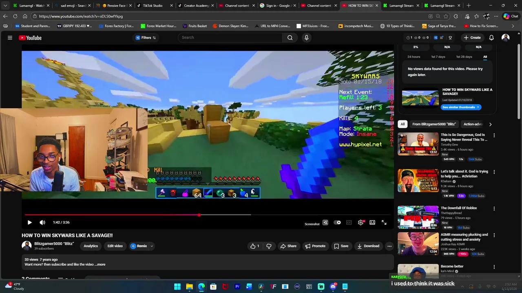Open the YouTube hamburger guide menu
The height and width of the screenshot is (293, 522).
point(10,37)
